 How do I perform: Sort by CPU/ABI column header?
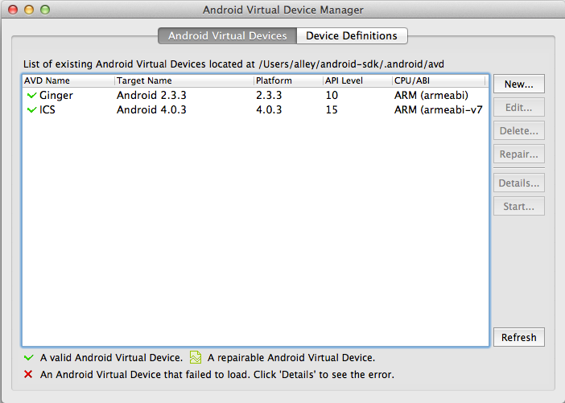(439, 80)
